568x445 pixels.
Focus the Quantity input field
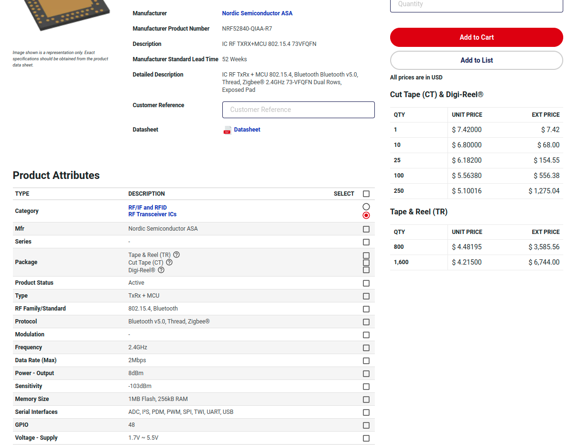coord(476,5)
